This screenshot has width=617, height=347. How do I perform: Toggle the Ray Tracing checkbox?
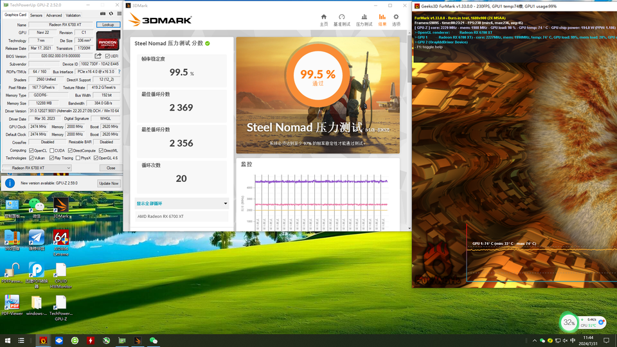(51, 158)
